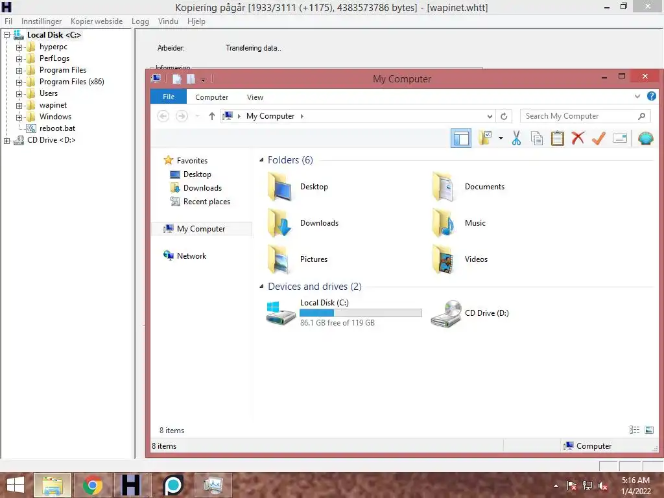
Task: Open the Computer ribbon tab
Action: [x=212, y=97]
